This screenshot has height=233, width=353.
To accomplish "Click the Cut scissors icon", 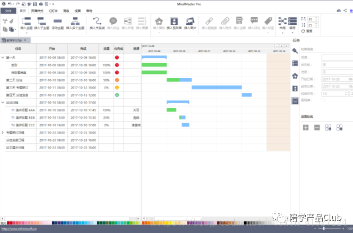I will 5,21.
